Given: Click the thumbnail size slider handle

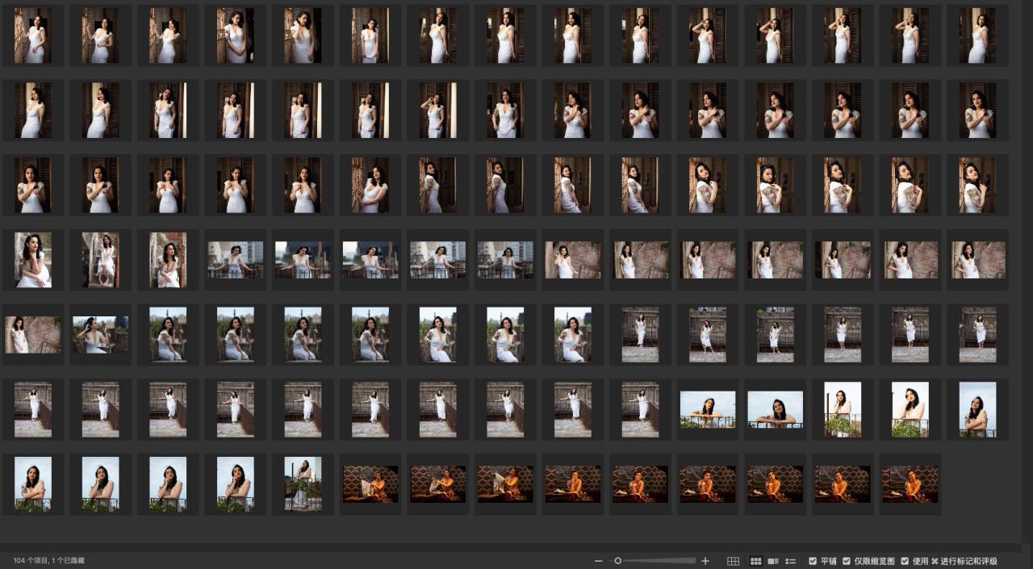Looking at the screenshot, I should [x=617, y=561].
